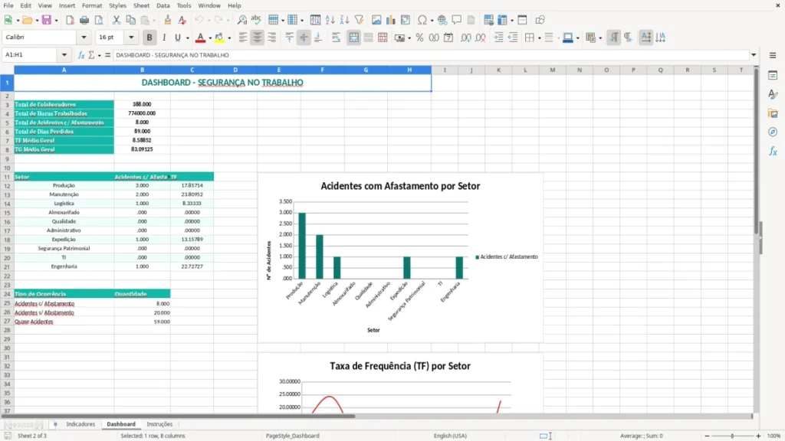Viewport: 785px width, 441px height.
Task: Expand the formula bar
Action: (754, 55)
